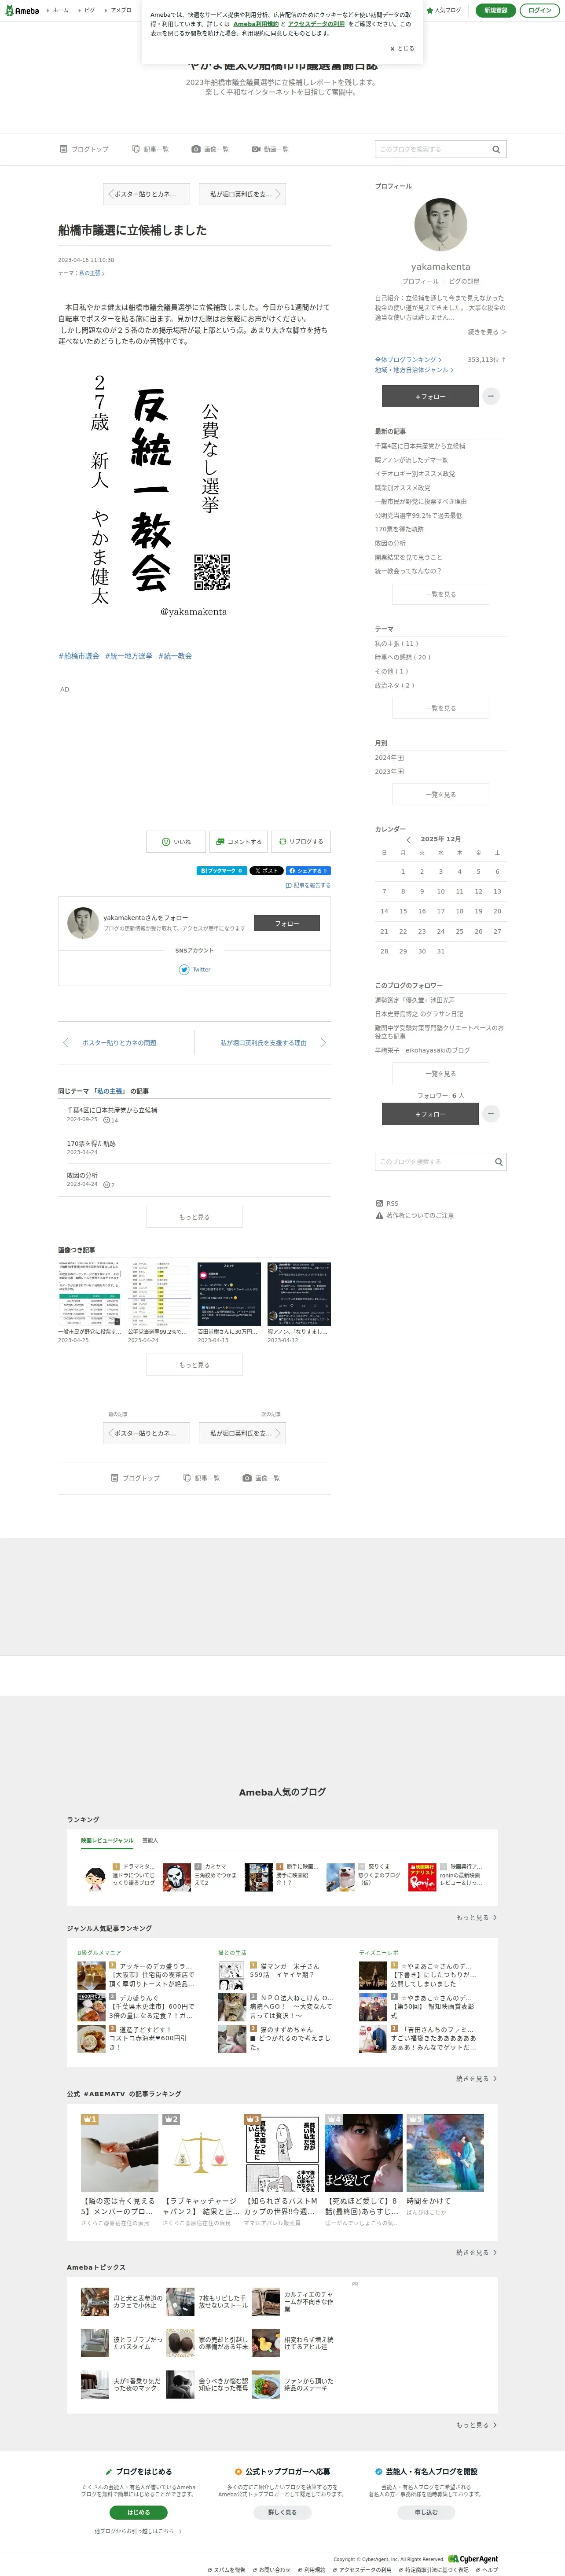Image resolution: width=565 pixels, height=2576 pixels.
Task: Select the 映画レビュージャンル ranking tab
Action: [107, 1840]
